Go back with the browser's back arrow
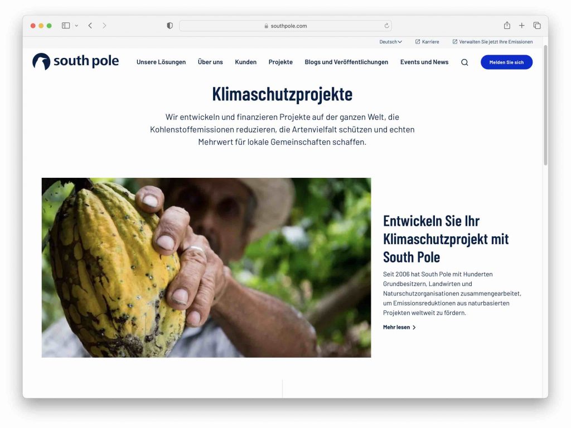Screen dimensions: 571x428 pyautogui.click(x=90, y=26)
